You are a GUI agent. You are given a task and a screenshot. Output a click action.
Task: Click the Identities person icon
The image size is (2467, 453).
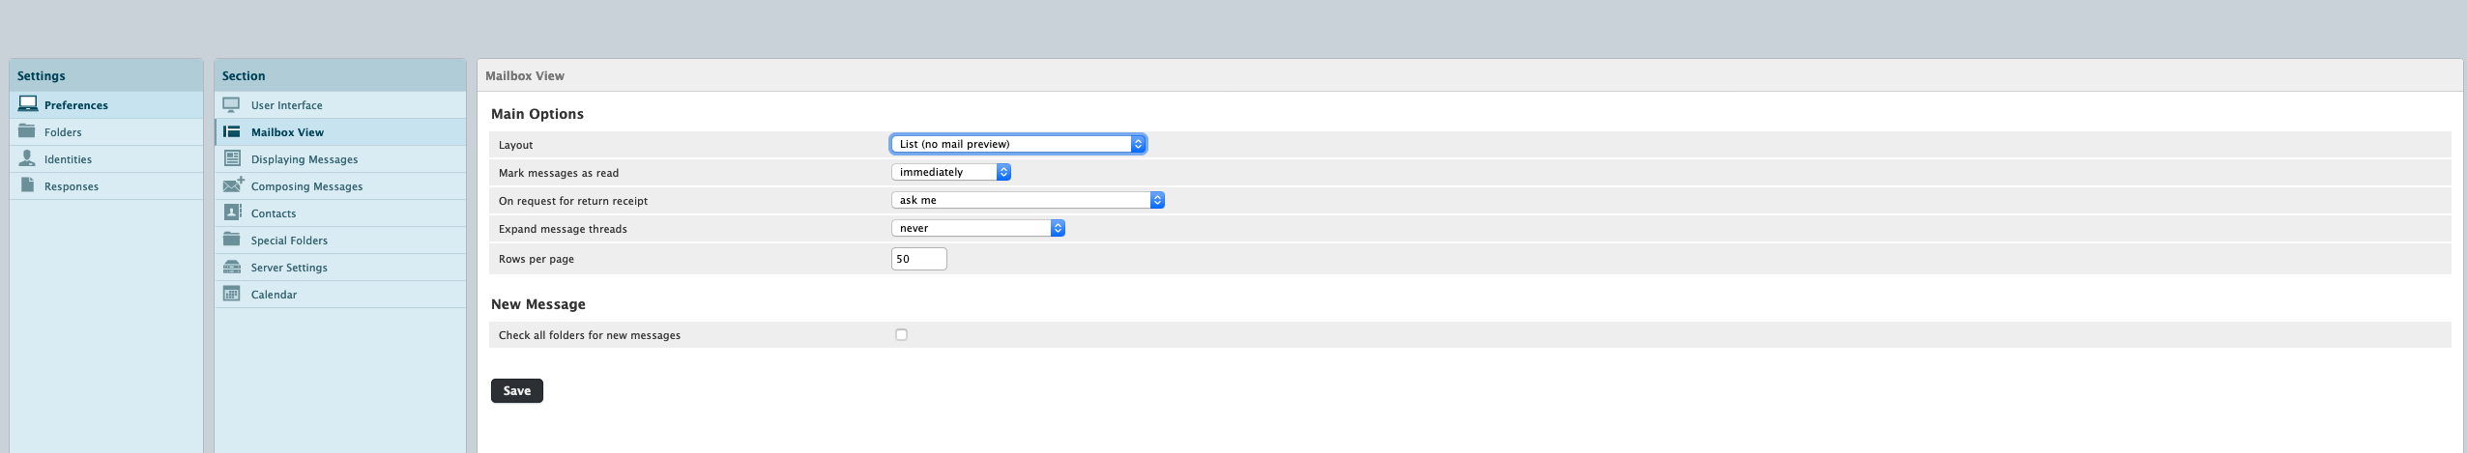27,158
